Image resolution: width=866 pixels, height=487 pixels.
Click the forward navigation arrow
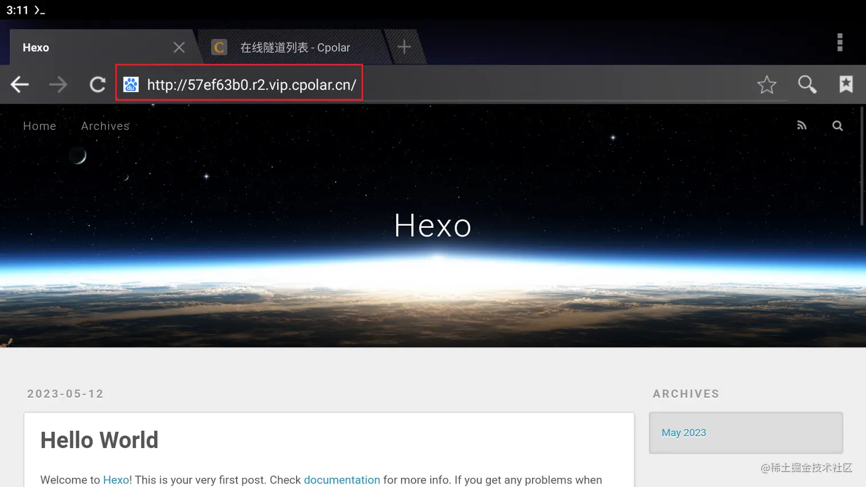tap(58, 85)
